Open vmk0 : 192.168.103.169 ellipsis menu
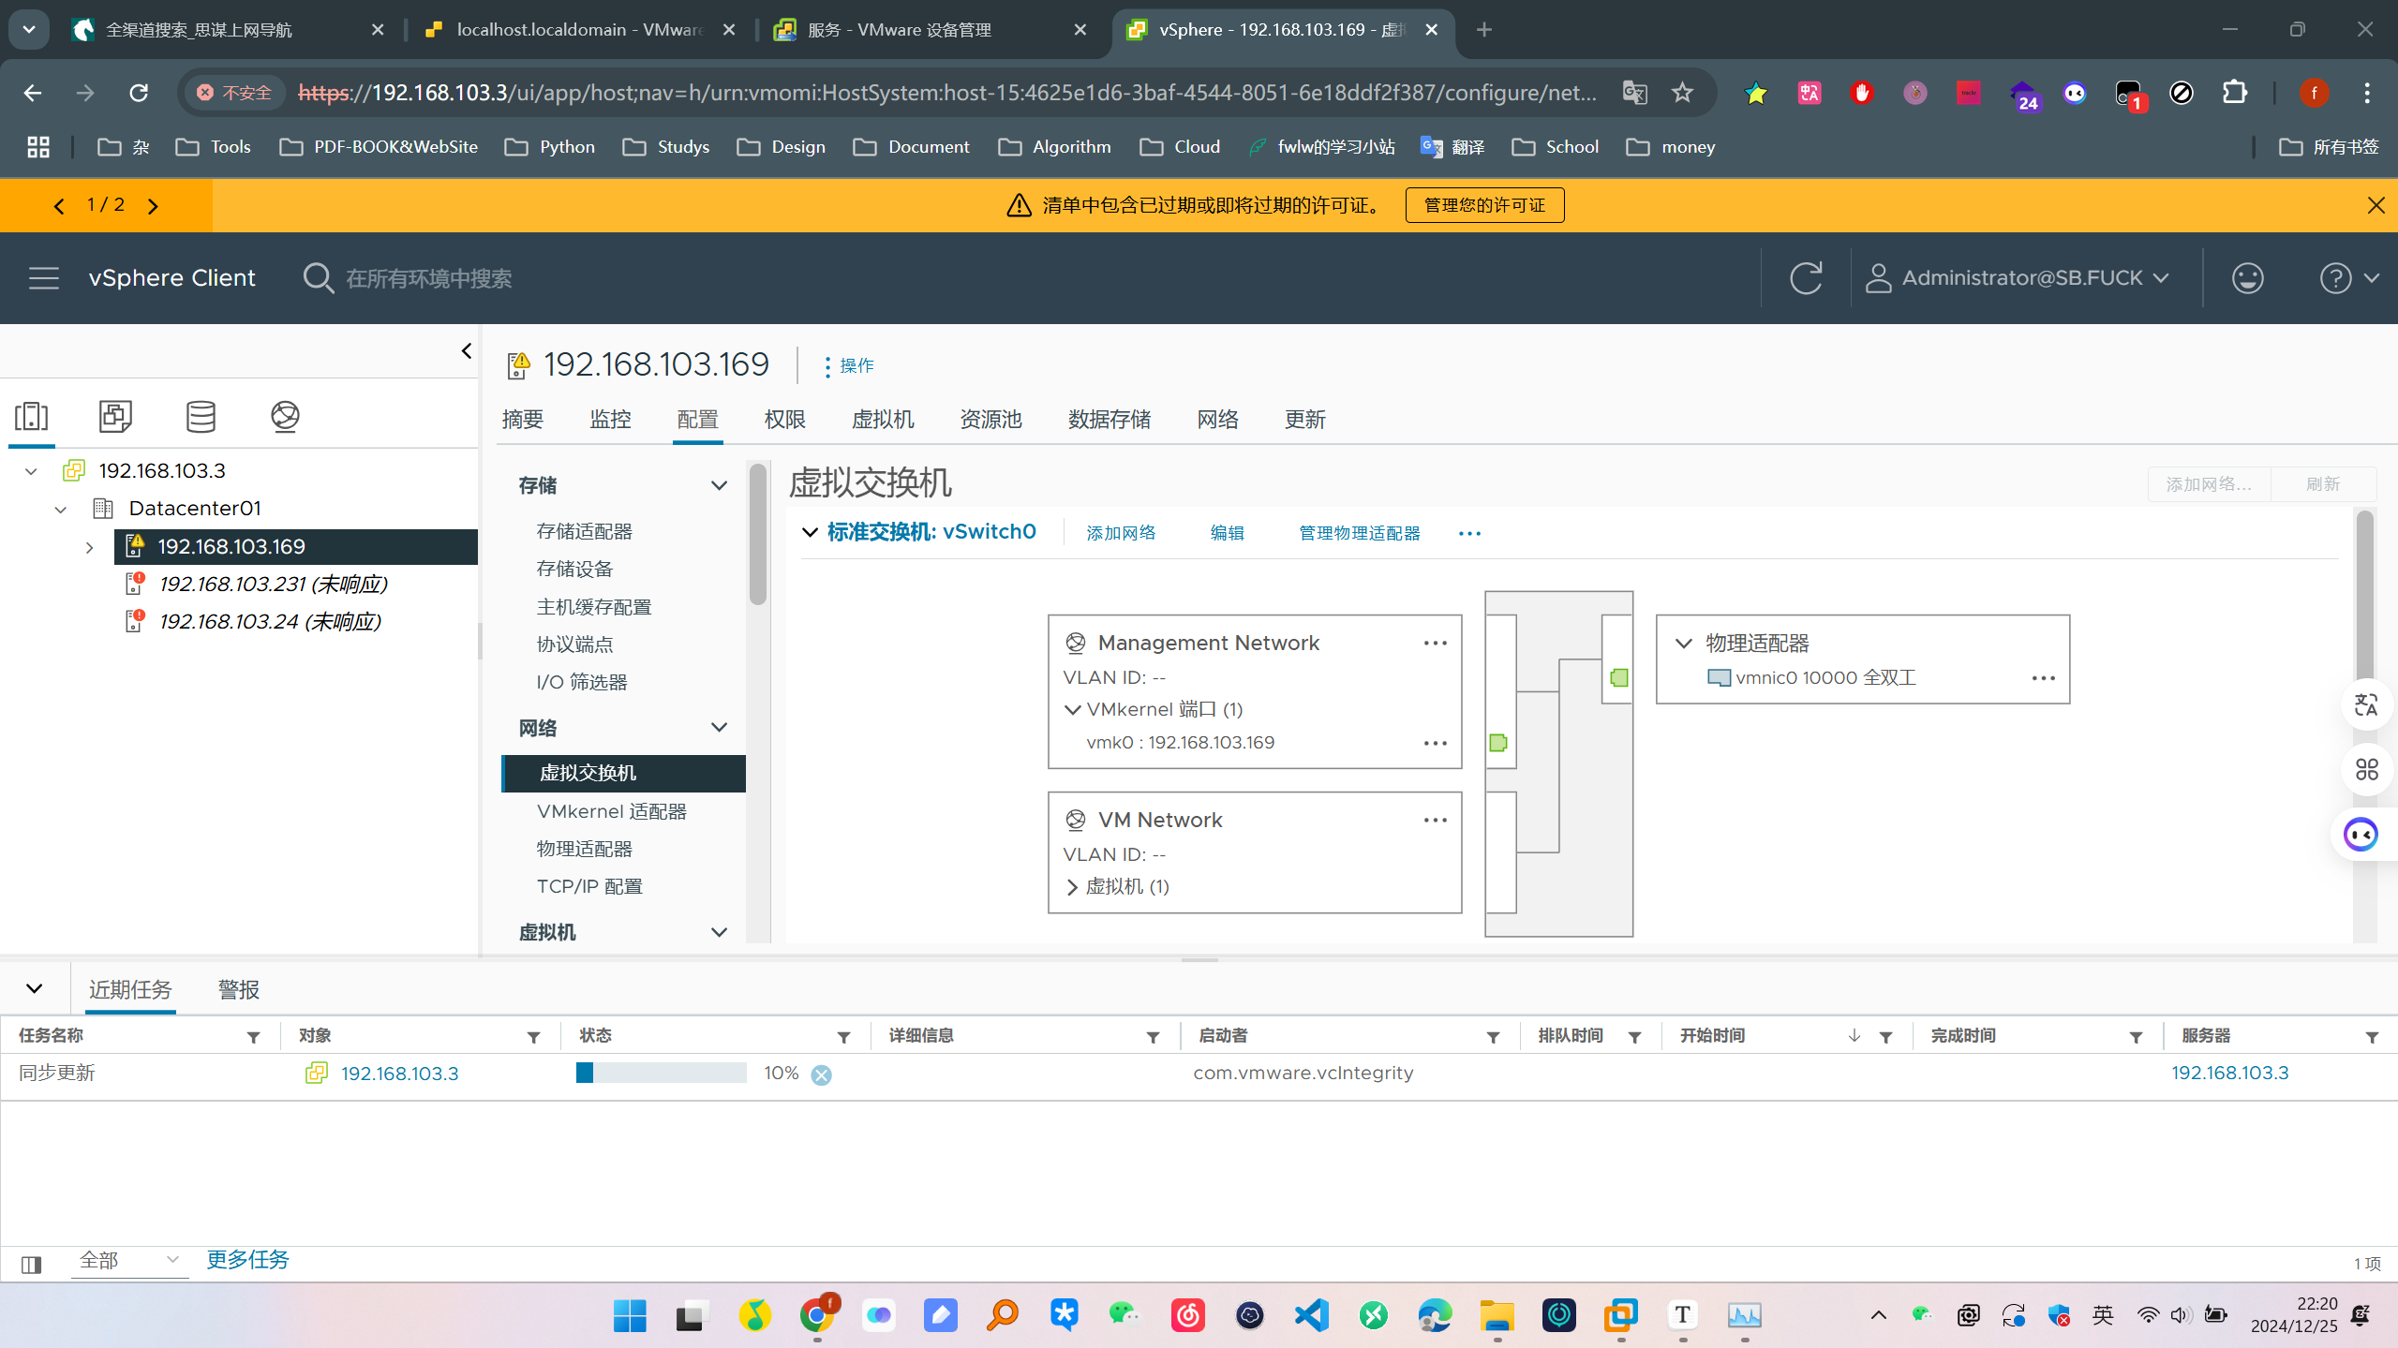The image size is (2398, 1348). pyautogui.click(x=1435, y=744)
